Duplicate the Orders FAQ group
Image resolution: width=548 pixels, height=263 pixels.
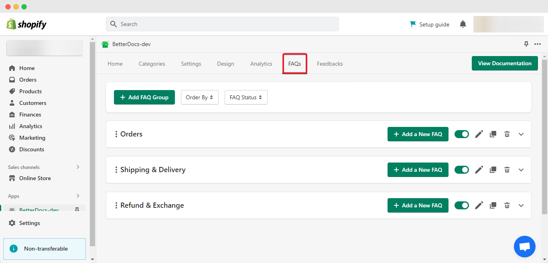click(493, 134)
